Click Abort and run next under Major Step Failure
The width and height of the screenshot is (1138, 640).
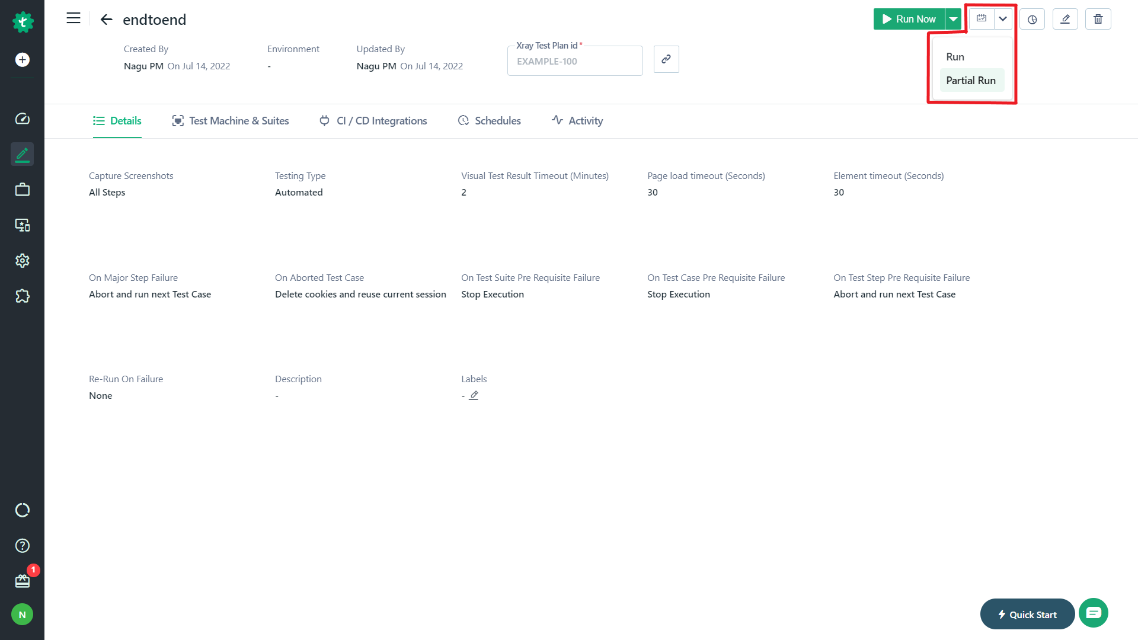[150, 295]
